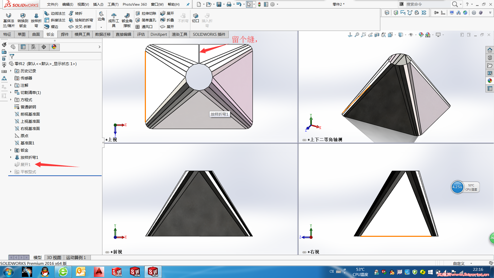
Task: Switch to the 草图 ribbon tab
Action: tap(22, 34)
